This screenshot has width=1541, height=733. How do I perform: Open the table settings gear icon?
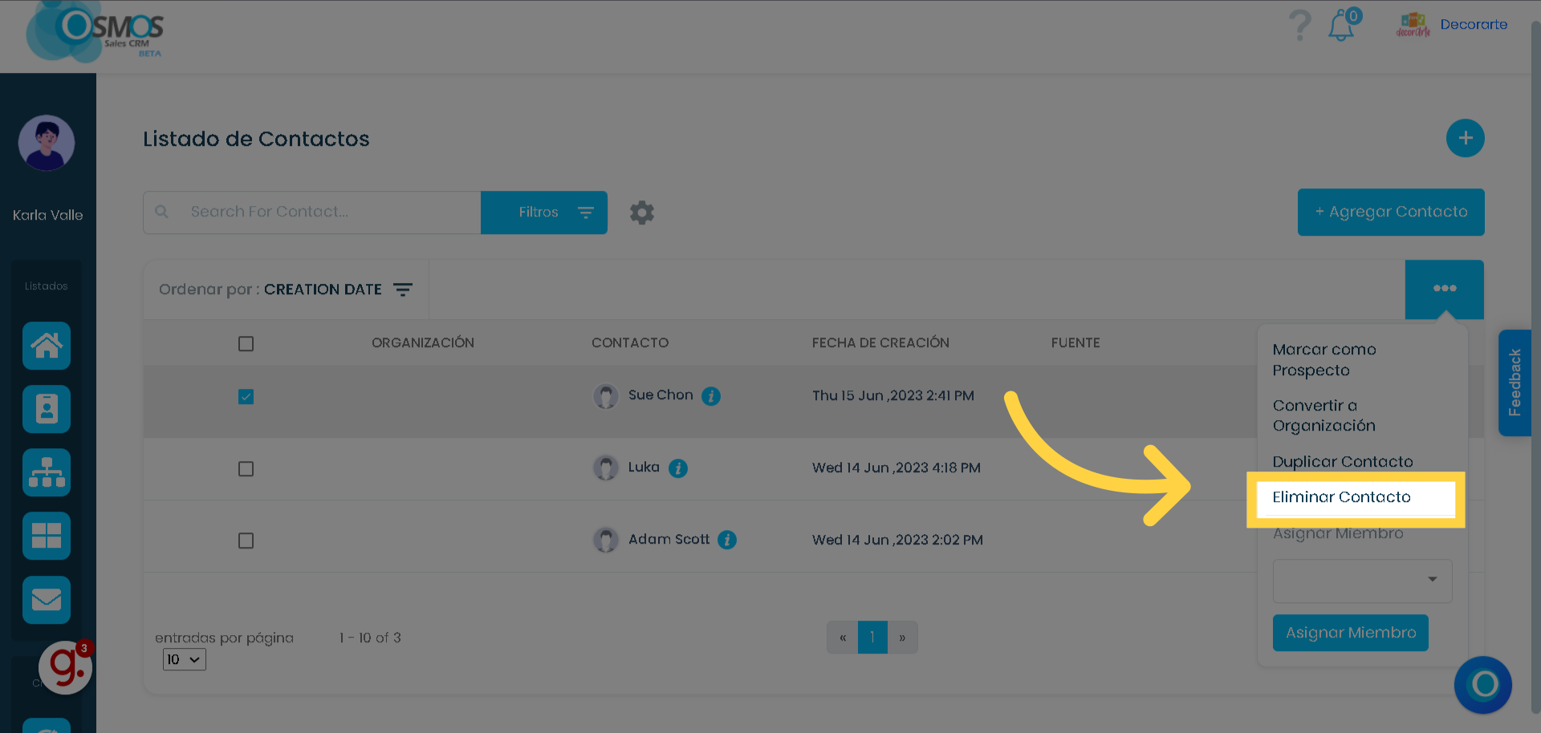coord(642,213)
